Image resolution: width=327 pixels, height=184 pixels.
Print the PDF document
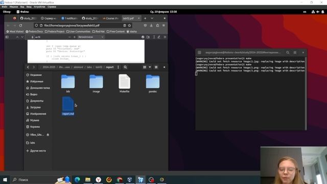143,37
